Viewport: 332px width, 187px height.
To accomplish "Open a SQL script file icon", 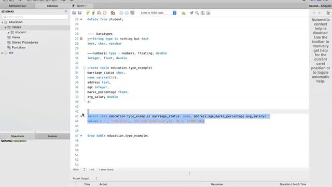I will tap(74, 13).
